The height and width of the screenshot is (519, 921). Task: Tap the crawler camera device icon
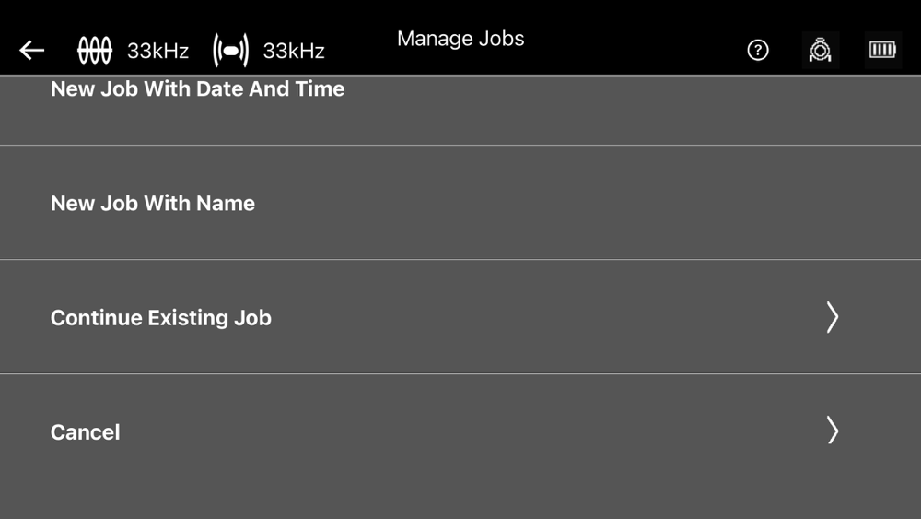click(820, 50)
